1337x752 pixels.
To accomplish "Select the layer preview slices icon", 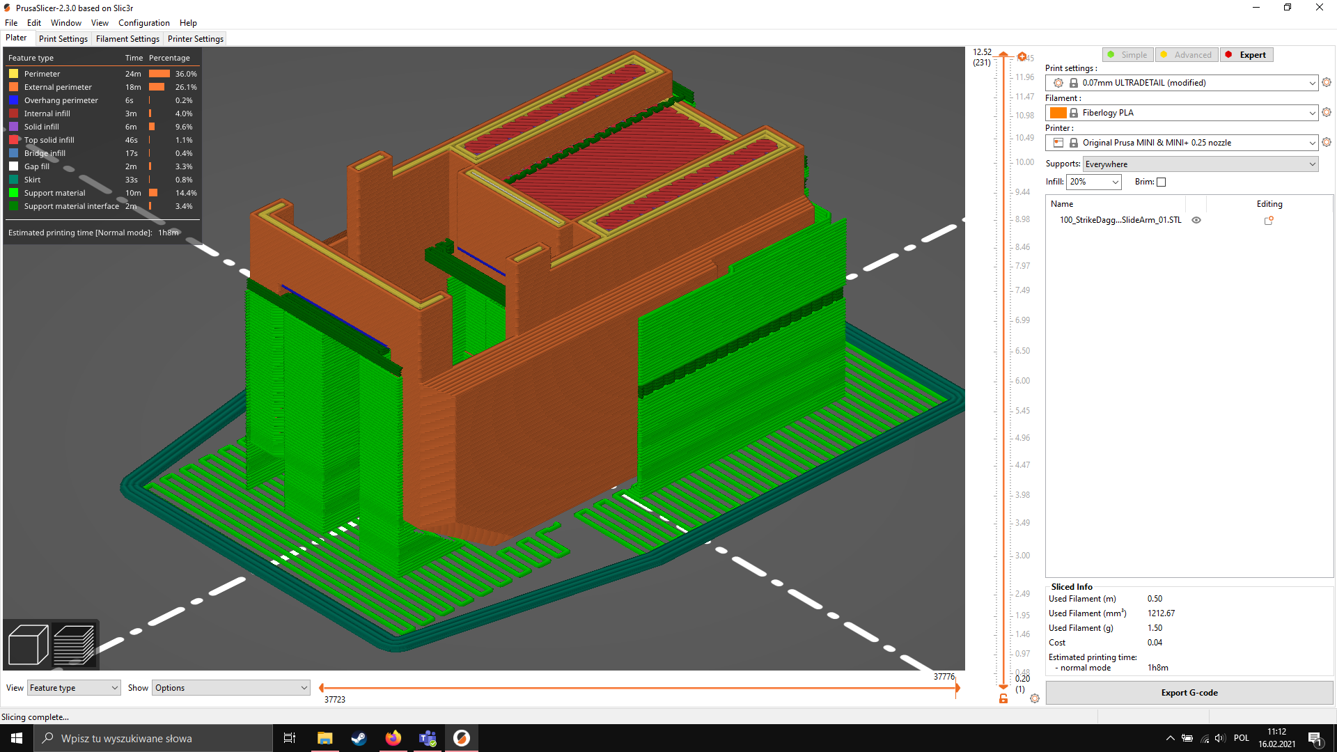I will click(74, 644).
